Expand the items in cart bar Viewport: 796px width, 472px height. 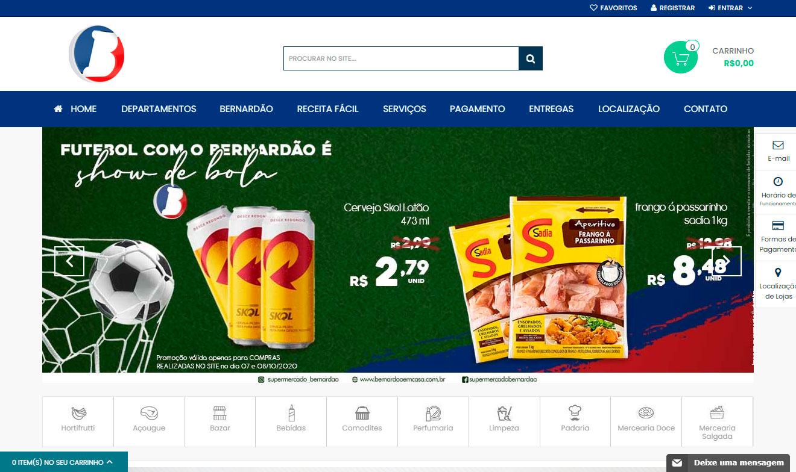pos(64,462)
